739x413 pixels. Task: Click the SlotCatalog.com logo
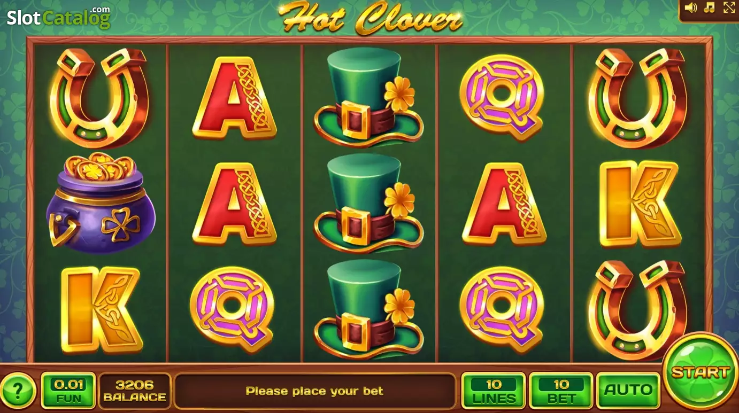coord(59,17)
